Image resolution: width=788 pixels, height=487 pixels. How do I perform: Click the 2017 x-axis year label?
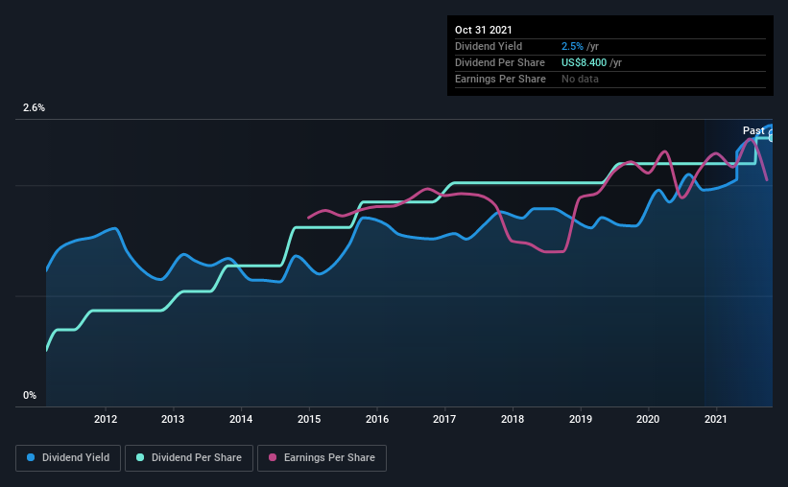444,419
